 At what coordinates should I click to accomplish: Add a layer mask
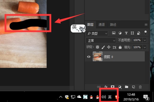[x=113, y=87]
